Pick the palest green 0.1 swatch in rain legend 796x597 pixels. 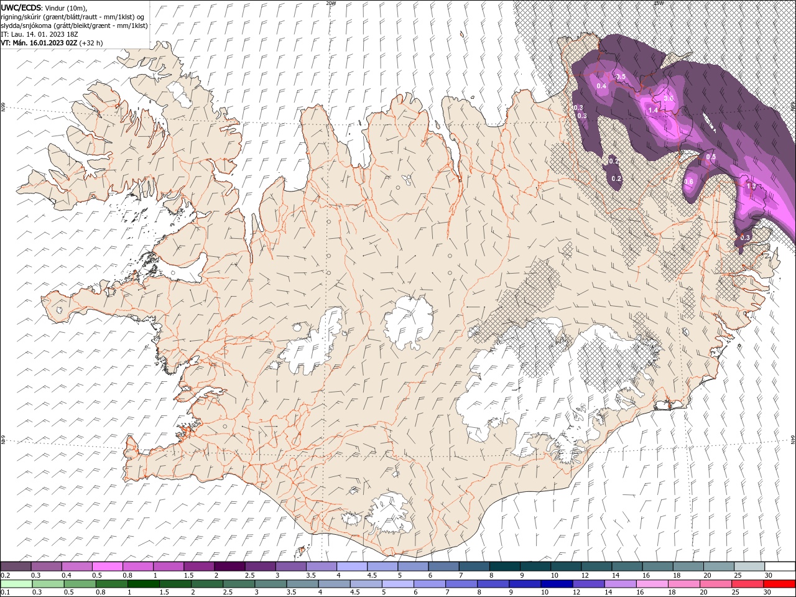pyautogui.click(x=16, y=584)
